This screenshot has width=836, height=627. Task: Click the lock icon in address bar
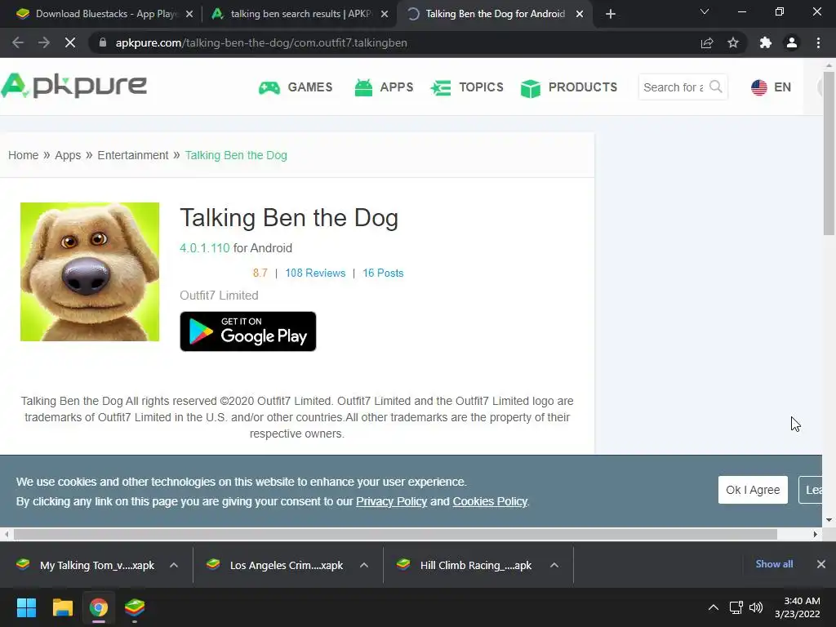[x=103, y=42]
